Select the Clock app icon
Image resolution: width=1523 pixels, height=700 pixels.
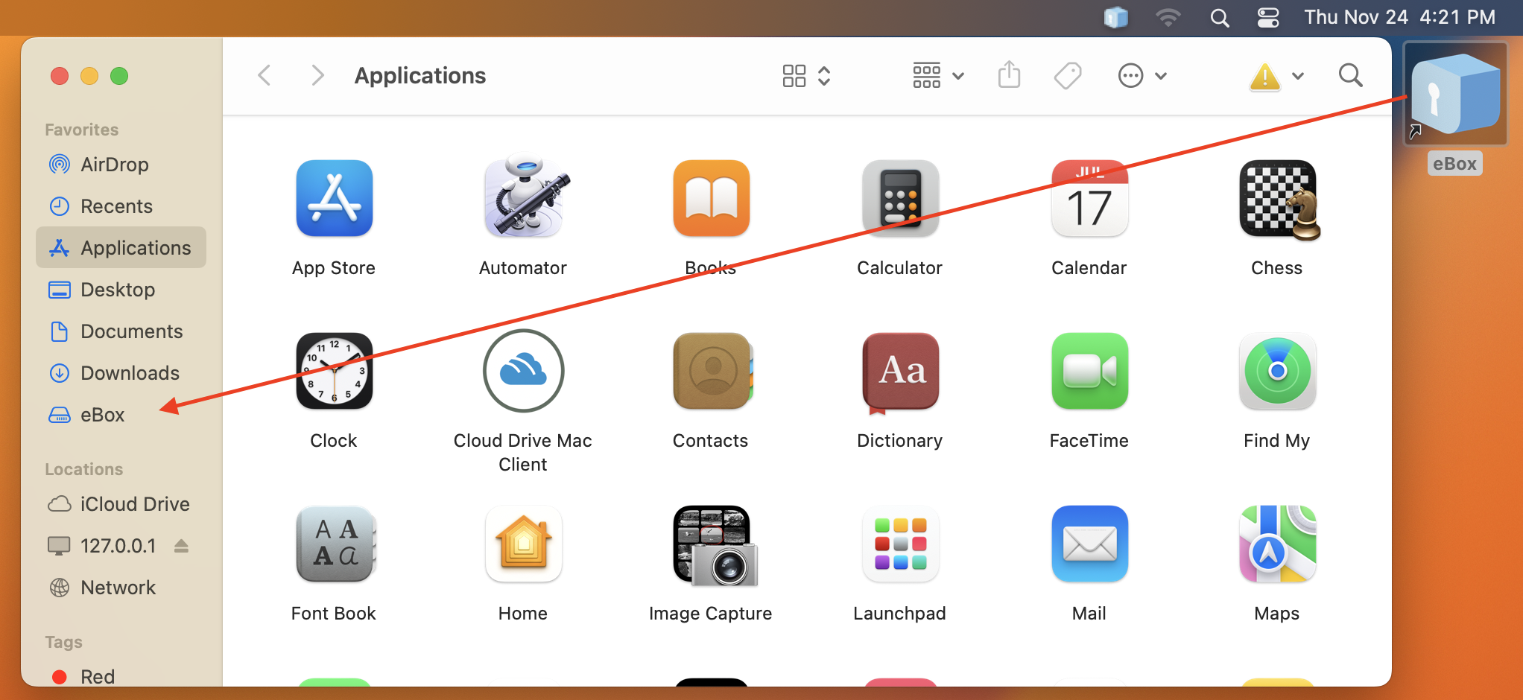(x=334, y=371)
